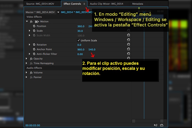This screenshot has width=192, height=128.
Task: Click the Rotation value 0.0
Action: 79,45
